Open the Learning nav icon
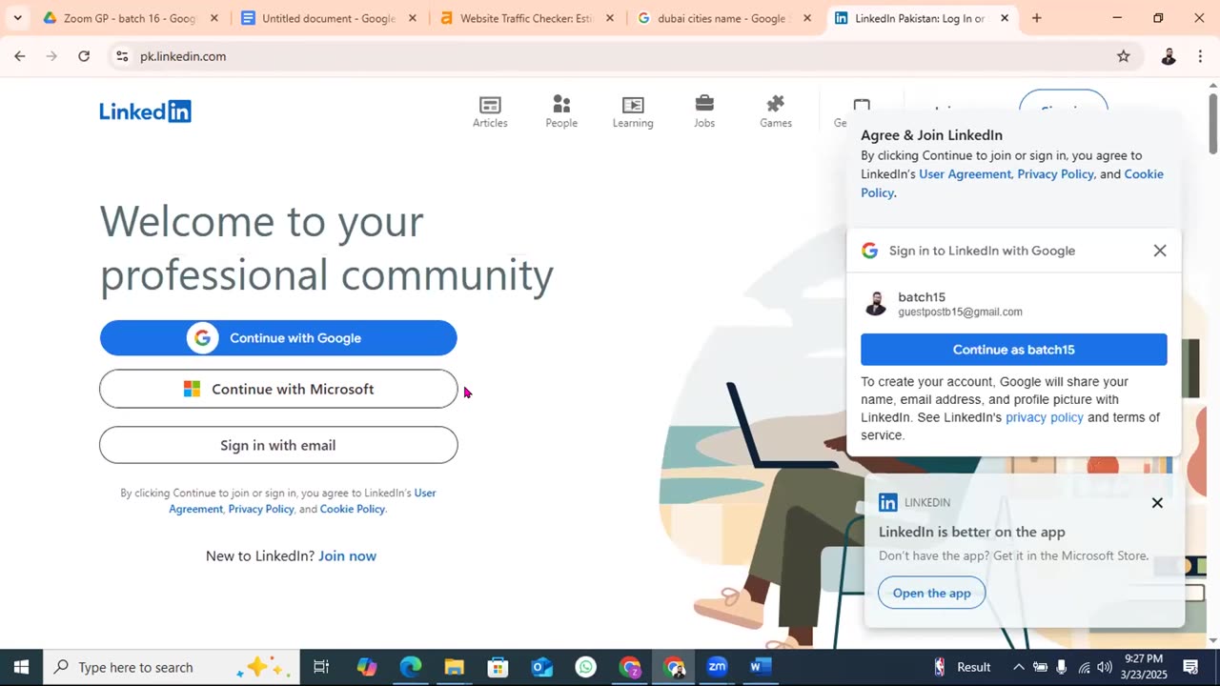1220x686 pixels. click(x=633, y=111)
